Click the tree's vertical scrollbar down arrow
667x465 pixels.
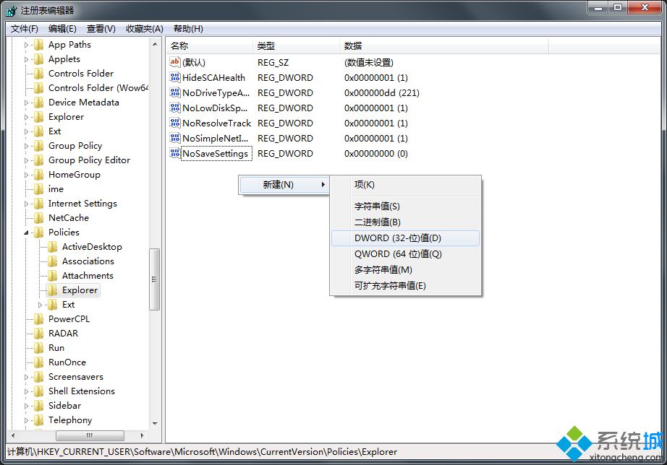(x=155, y=423)
